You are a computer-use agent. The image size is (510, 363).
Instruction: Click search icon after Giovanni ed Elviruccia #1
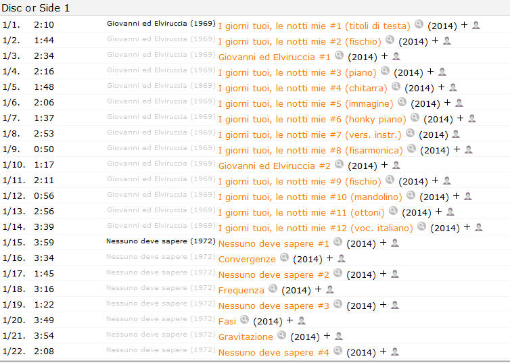click(x=339, y=55)
